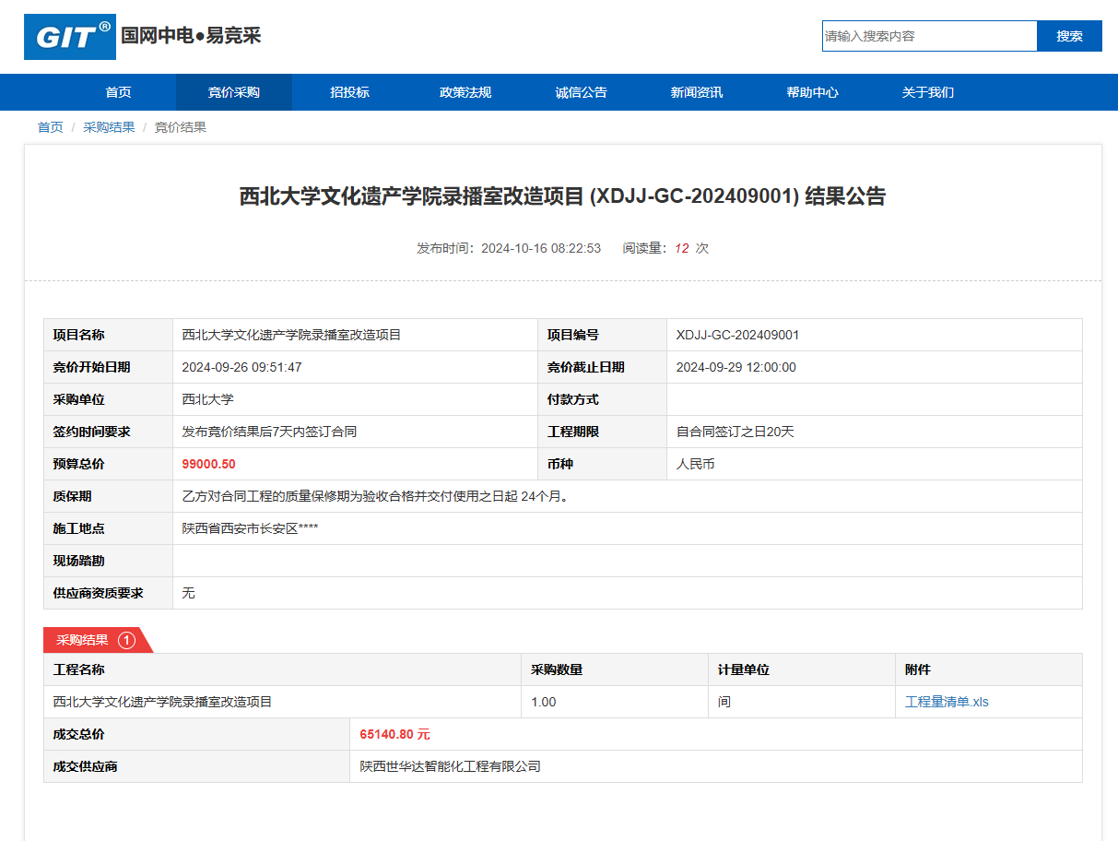Click the announcement title heading
Image resolution: width=1118 pixels, height=841 pixels.
(x=562, y=196)
